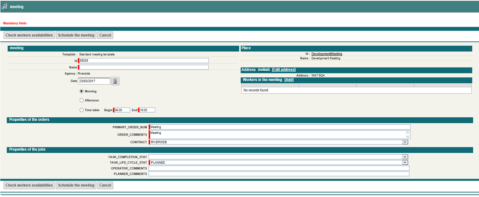This screenshot has height=197, width=479.
Task: Click 'Properties of the jobs' header
Action: click(27, 149)
